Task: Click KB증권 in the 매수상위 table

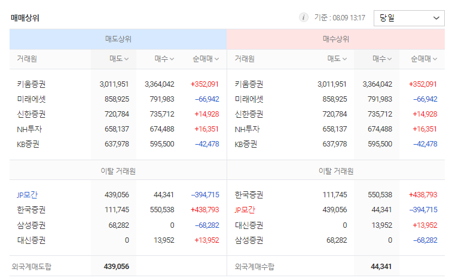Action: 246,144
